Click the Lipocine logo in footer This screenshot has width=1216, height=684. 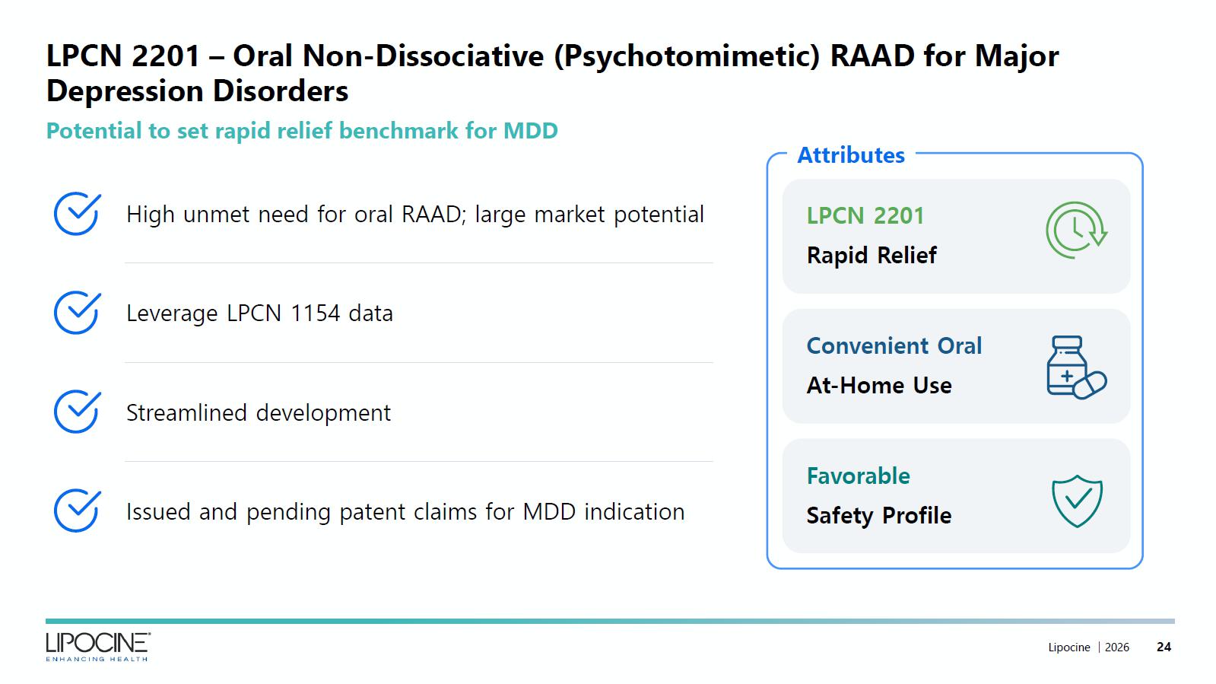click(97, 646)
